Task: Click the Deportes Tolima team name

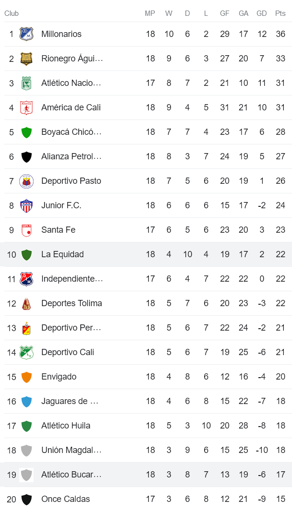Action: [x=72, y=303]
